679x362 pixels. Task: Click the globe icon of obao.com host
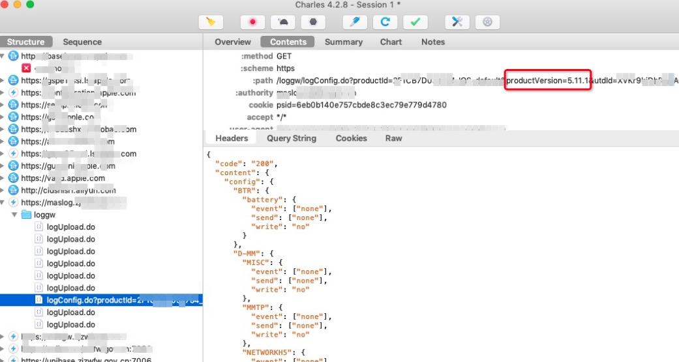[14, 130]
